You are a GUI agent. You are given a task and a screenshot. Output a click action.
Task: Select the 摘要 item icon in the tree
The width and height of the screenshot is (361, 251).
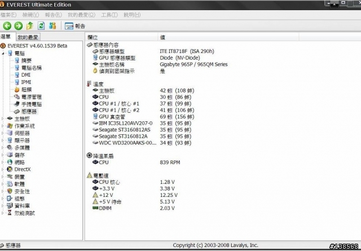17,60
